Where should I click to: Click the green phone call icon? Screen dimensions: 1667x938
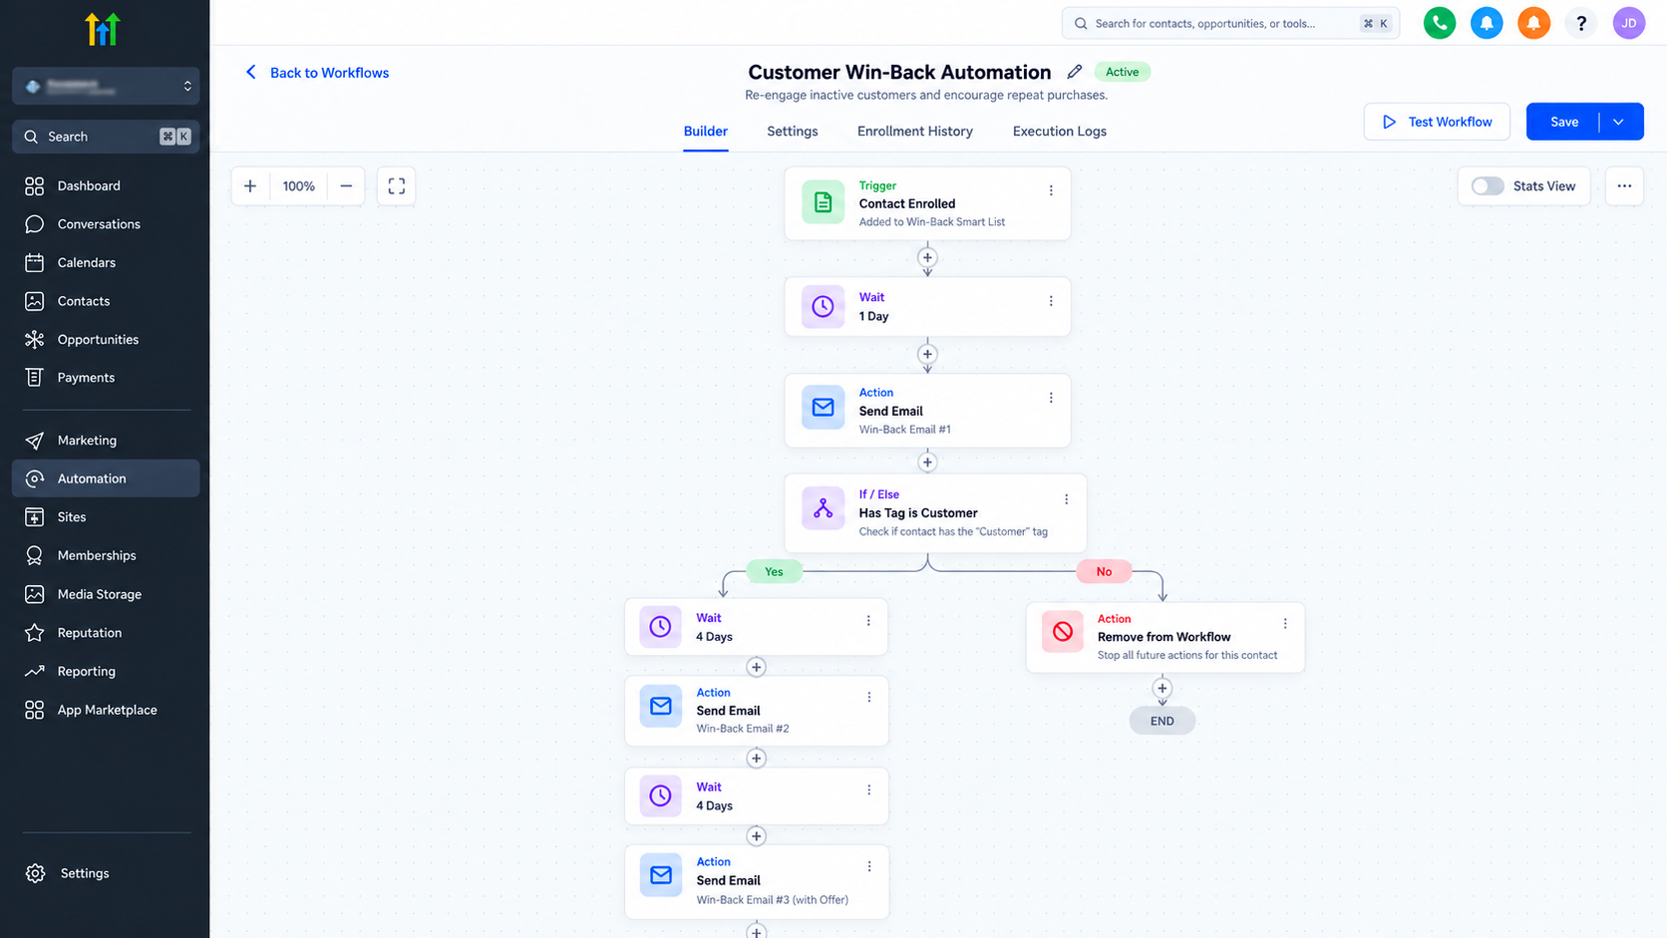[1439, 23]
